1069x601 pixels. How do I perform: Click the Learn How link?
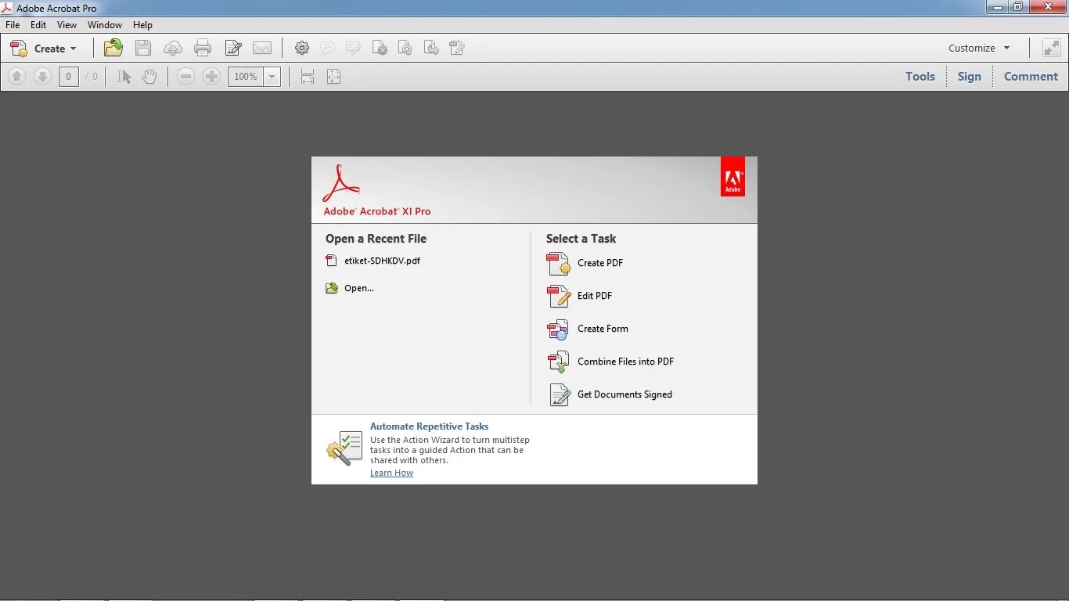pos(391,473)
